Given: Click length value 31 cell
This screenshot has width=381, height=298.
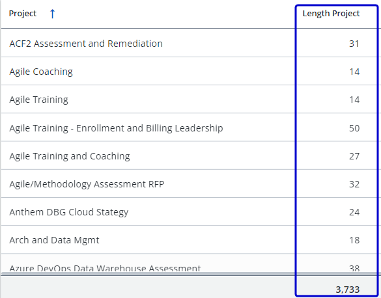Looking at the screenshot, I should click(x=354, y=44).
